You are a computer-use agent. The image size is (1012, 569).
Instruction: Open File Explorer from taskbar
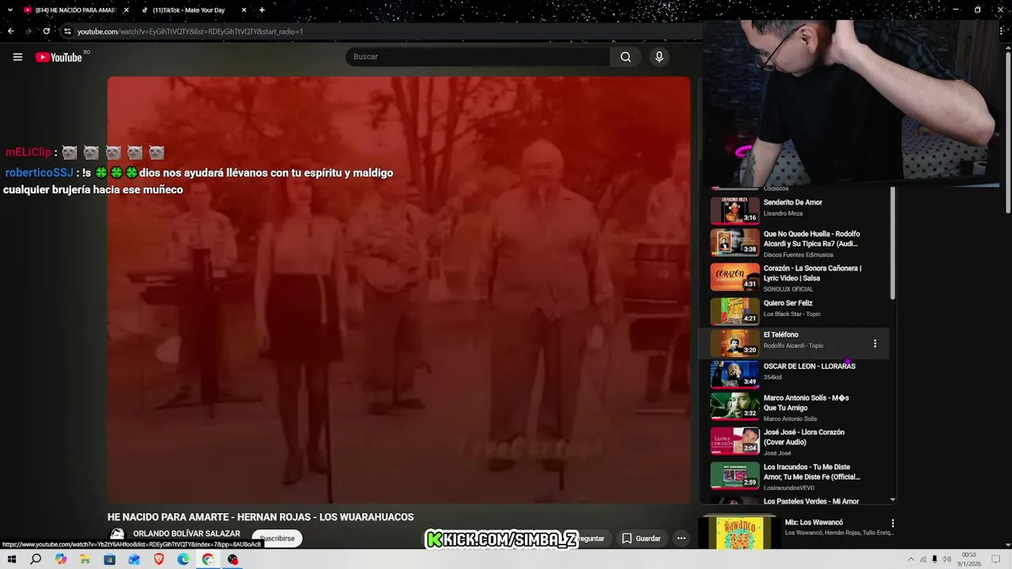pos(85,560)
